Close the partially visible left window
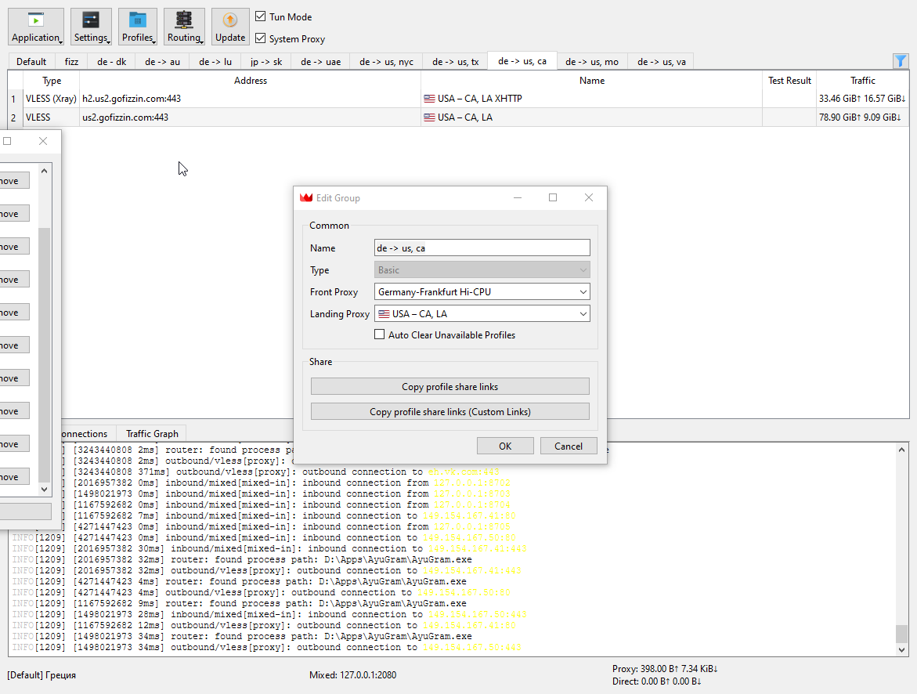This screenshot has height=694, width=917. click(x=43, y=141)
